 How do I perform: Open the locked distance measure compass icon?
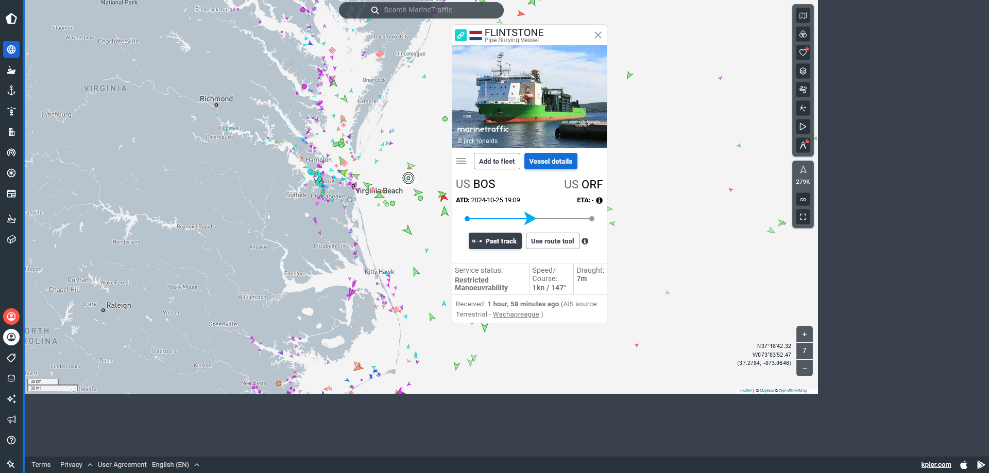pos(803,145)
